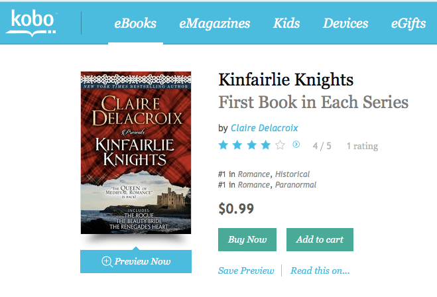Click the first rating star
This screenshot has height=297, width=437.
point(223,145)
